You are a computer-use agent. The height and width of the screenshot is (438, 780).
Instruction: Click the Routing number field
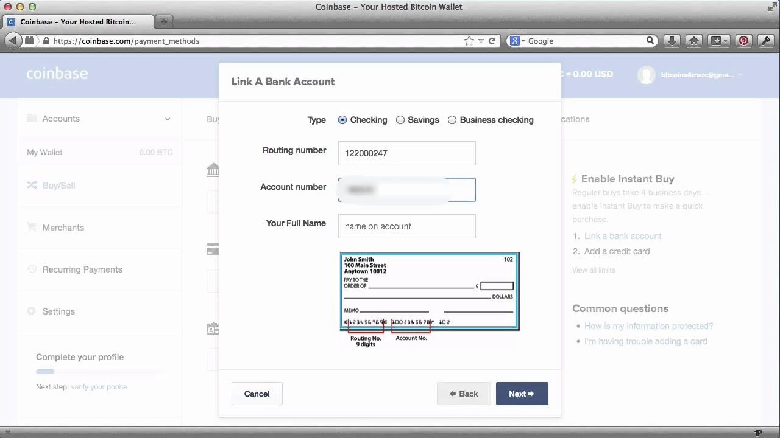pos(406,153)
